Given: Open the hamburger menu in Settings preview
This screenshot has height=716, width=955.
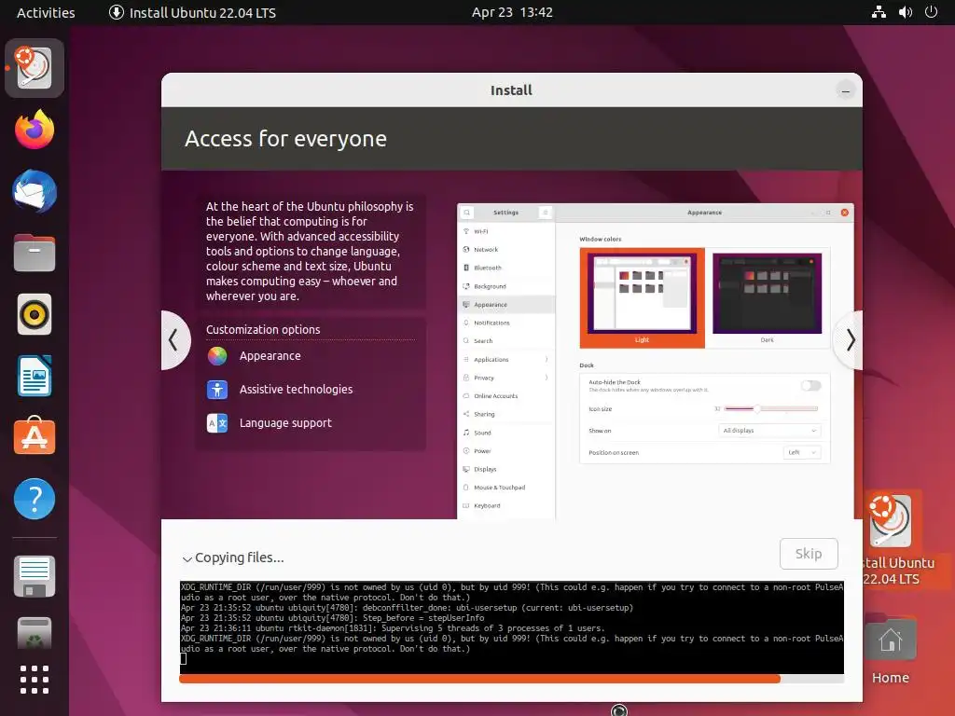Looking at the screenshot, I should [x=545, y=213].
